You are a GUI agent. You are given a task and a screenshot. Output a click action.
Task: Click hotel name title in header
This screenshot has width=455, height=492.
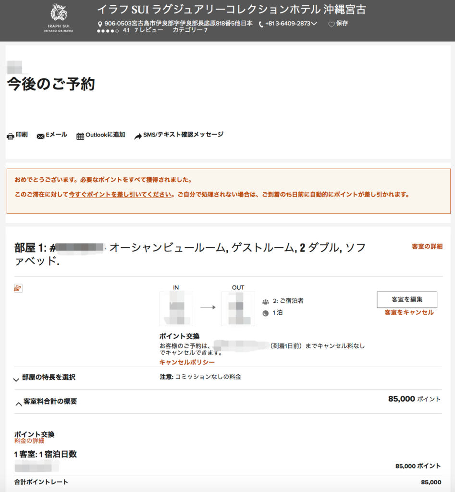[x=232, y=10]
